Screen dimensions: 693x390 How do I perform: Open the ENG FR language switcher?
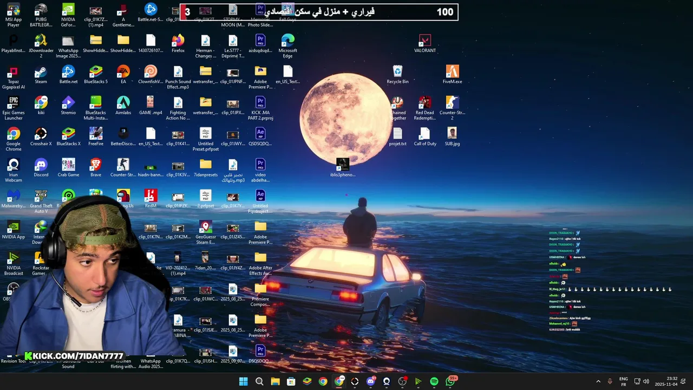(624, 381)
